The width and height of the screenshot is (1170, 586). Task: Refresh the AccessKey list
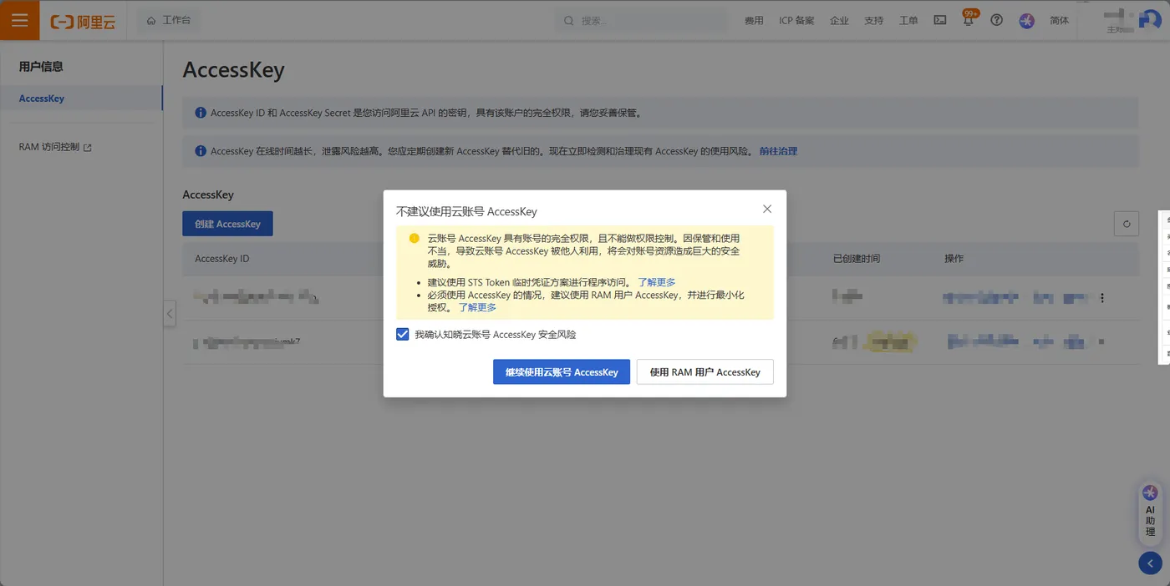[1127, 224]
